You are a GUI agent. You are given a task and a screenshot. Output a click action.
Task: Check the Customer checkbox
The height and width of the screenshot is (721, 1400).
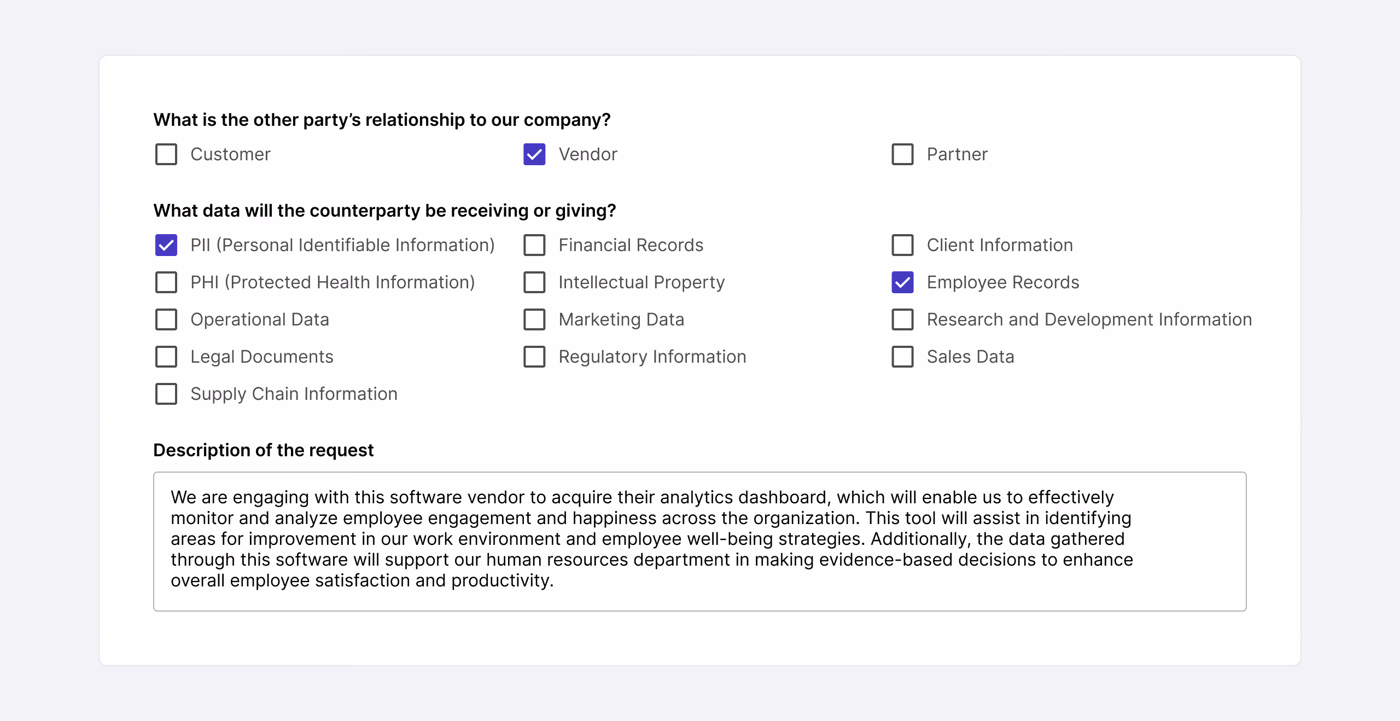point(166,154)
